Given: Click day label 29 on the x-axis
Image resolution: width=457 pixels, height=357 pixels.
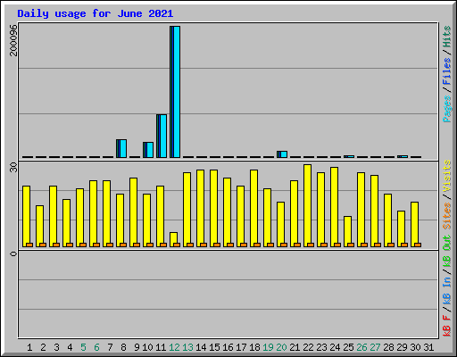Looking at the screenshot, I should [402, 347].
